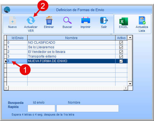This screenshot has width=154, height=121.
Task: Open the Buscar magnifier tool
Action: pos(67,20)
